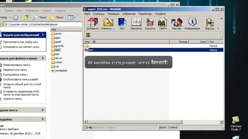Click Переименовать папку link
This screenshot has width=248, height=139.
click(x=17, y=65)
